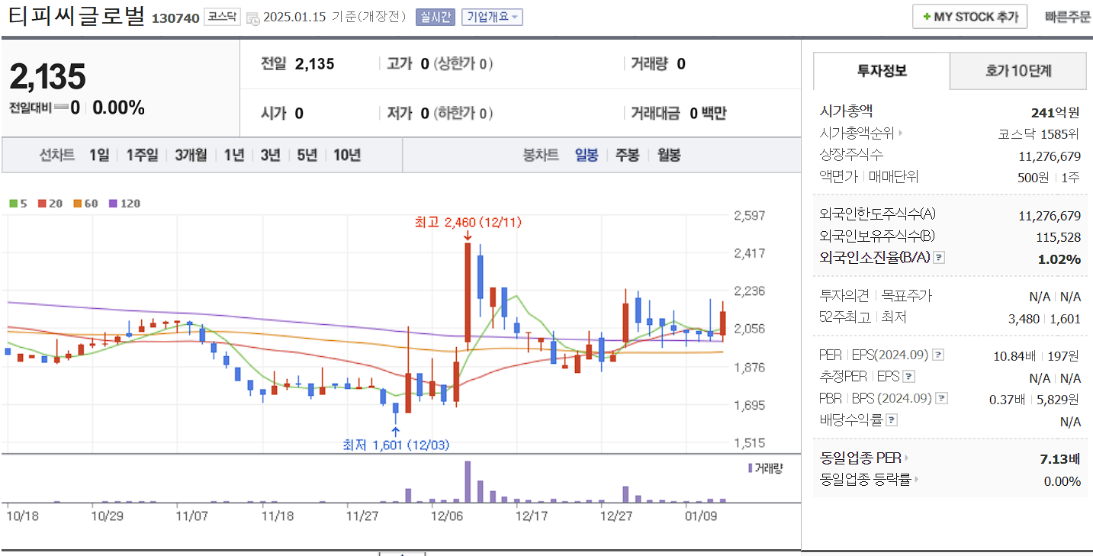
Task: Open the 추정PER·EPS help icon
Action: coord(908,376)
